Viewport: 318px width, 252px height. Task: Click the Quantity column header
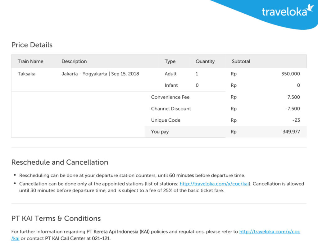point(205,62)
